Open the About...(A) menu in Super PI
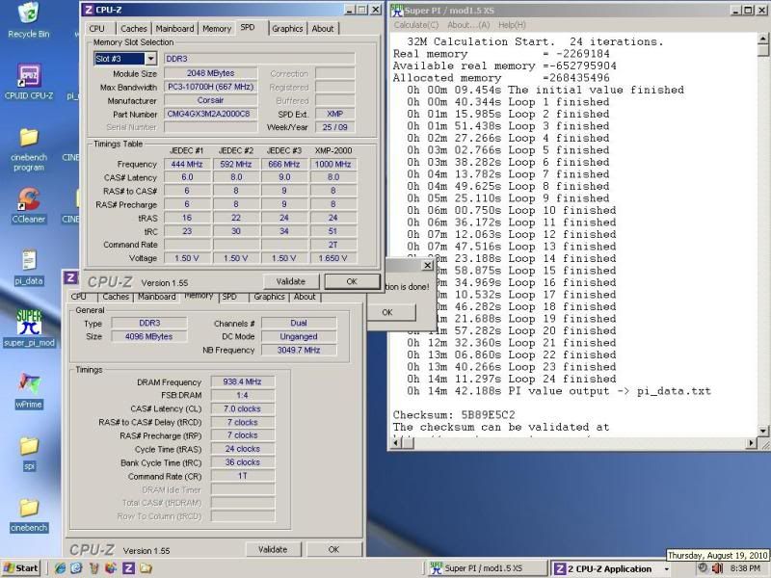The height and width of the screenshot is (578, 771). click(468, 25)
